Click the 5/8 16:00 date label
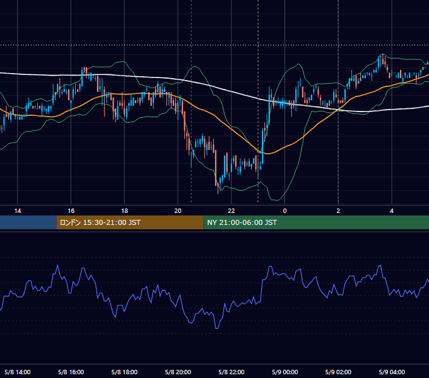This screenshot has width=429, height=378. pyautogui.click(x=71, y=372)
